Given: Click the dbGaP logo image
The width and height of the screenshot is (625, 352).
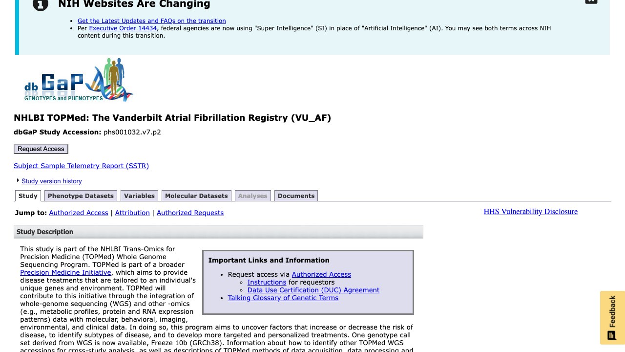Looking at the screenshot, I should [79, 80].
